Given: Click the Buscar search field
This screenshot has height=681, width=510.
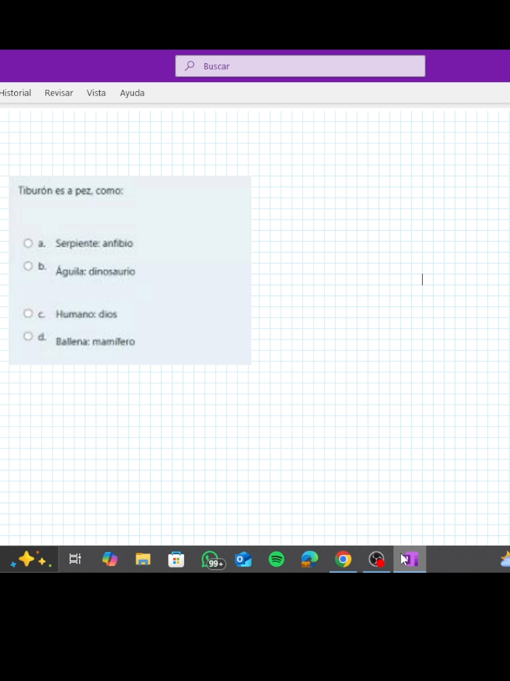Looking at the screenshot, I should click(300, 66).
